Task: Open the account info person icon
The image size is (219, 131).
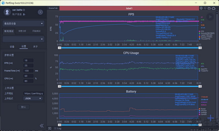Action: pos(24,14)
